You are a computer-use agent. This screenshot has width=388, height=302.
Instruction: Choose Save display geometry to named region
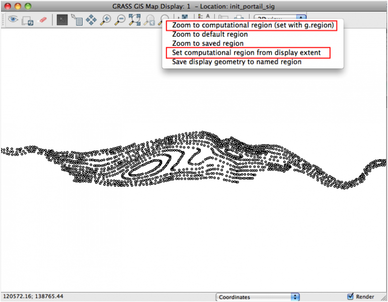point(237,61)
